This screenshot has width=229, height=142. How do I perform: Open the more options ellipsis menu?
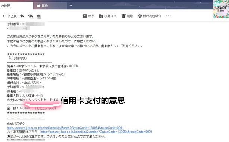click(x=168, y=16)
